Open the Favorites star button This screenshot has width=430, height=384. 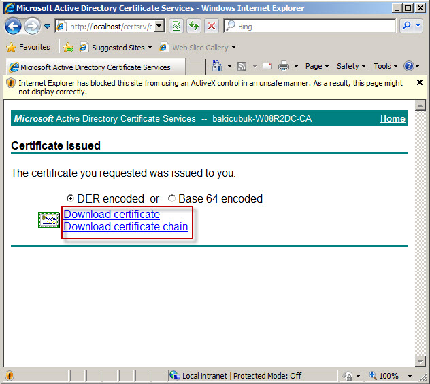[x=28, y=47]
